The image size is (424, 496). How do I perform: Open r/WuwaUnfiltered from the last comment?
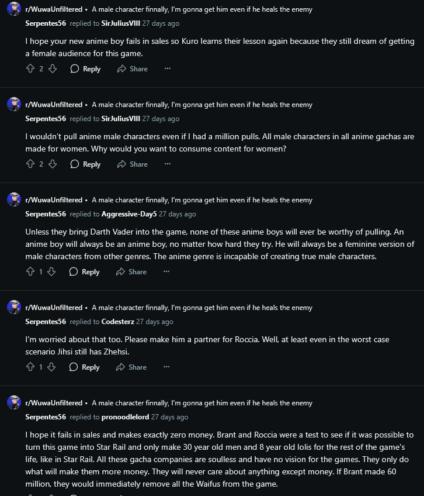[x=54, y=403]
